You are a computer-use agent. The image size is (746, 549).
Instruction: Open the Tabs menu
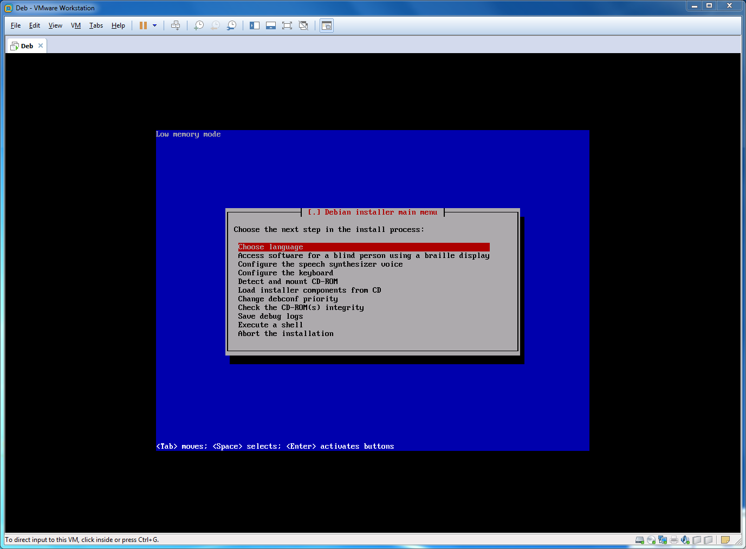point(96,25)
